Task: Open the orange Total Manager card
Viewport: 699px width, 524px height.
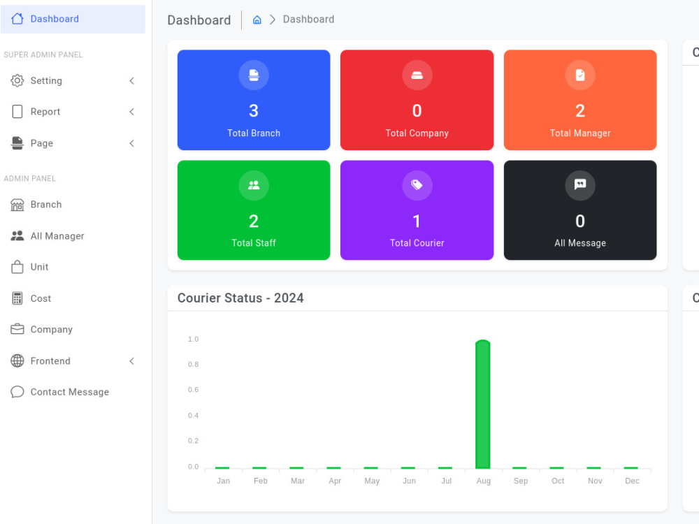Action: pos(580,100)
